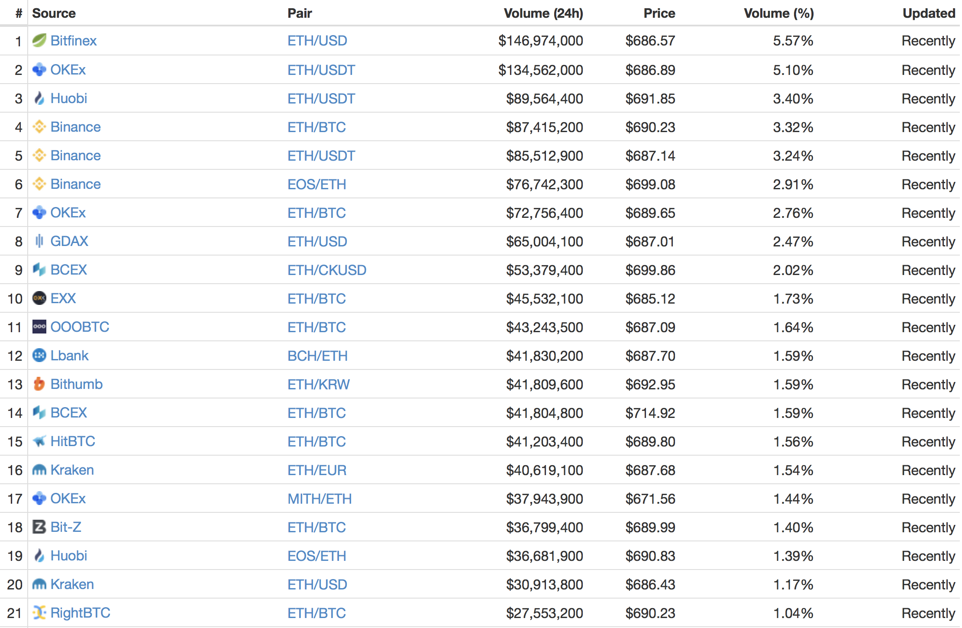962x628 pixels.
Task: Select the $65,004,100 volume value
Action: (x=545, y=241)
